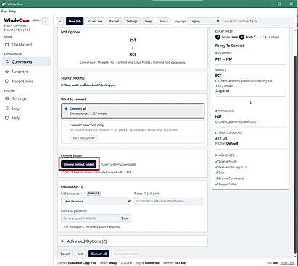Click the NSF Options heading

70,32
